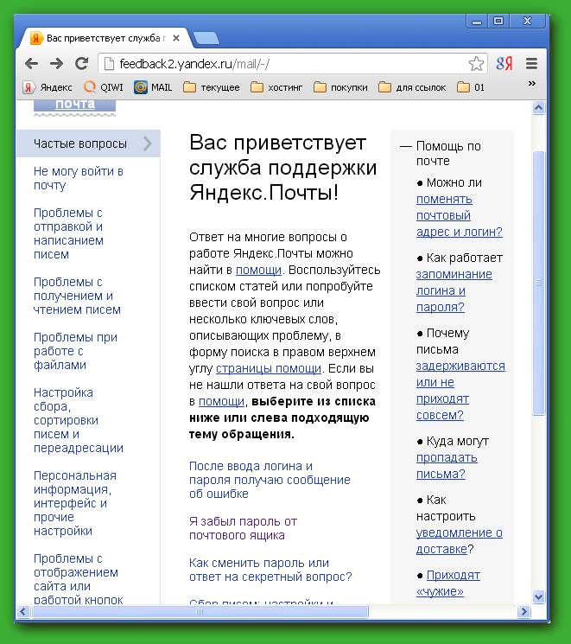Open поменять почтовый адрес и логин link
The image size is (571, 644).
(459, 215)
